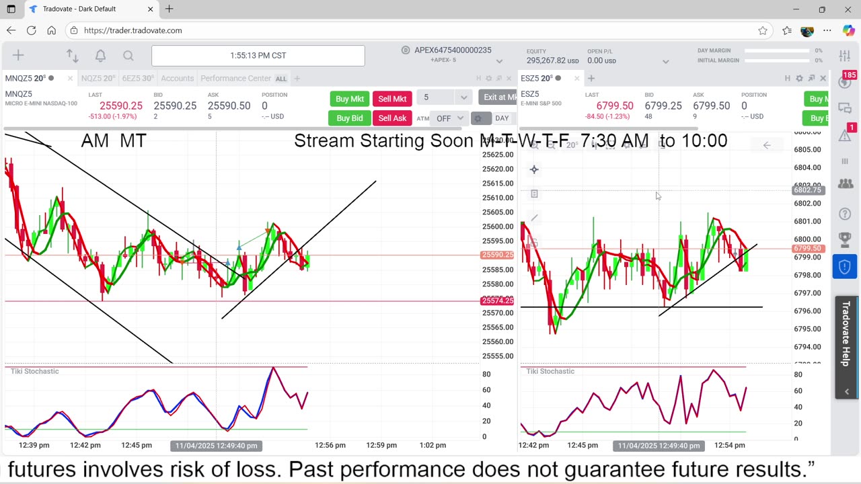Click the browser home button
The image size is (861, 484).
(x=51, y=30)
